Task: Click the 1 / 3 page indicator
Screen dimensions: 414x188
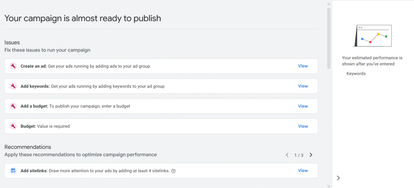Action: point(299,155)
